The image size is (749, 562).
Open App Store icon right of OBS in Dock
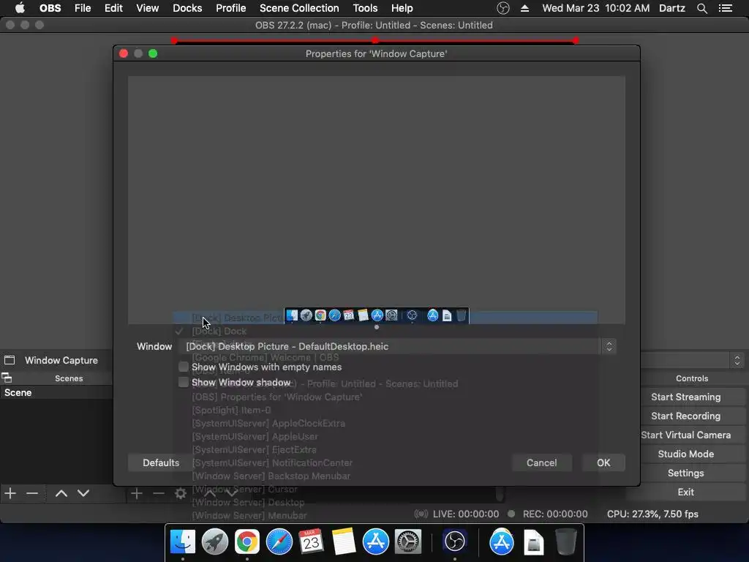pyautogui.click(x=502, y=542)
